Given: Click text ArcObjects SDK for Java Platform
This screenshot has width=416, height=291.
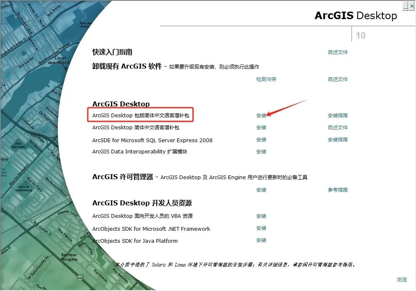Looking at the screenshot, I should point(135,241).
